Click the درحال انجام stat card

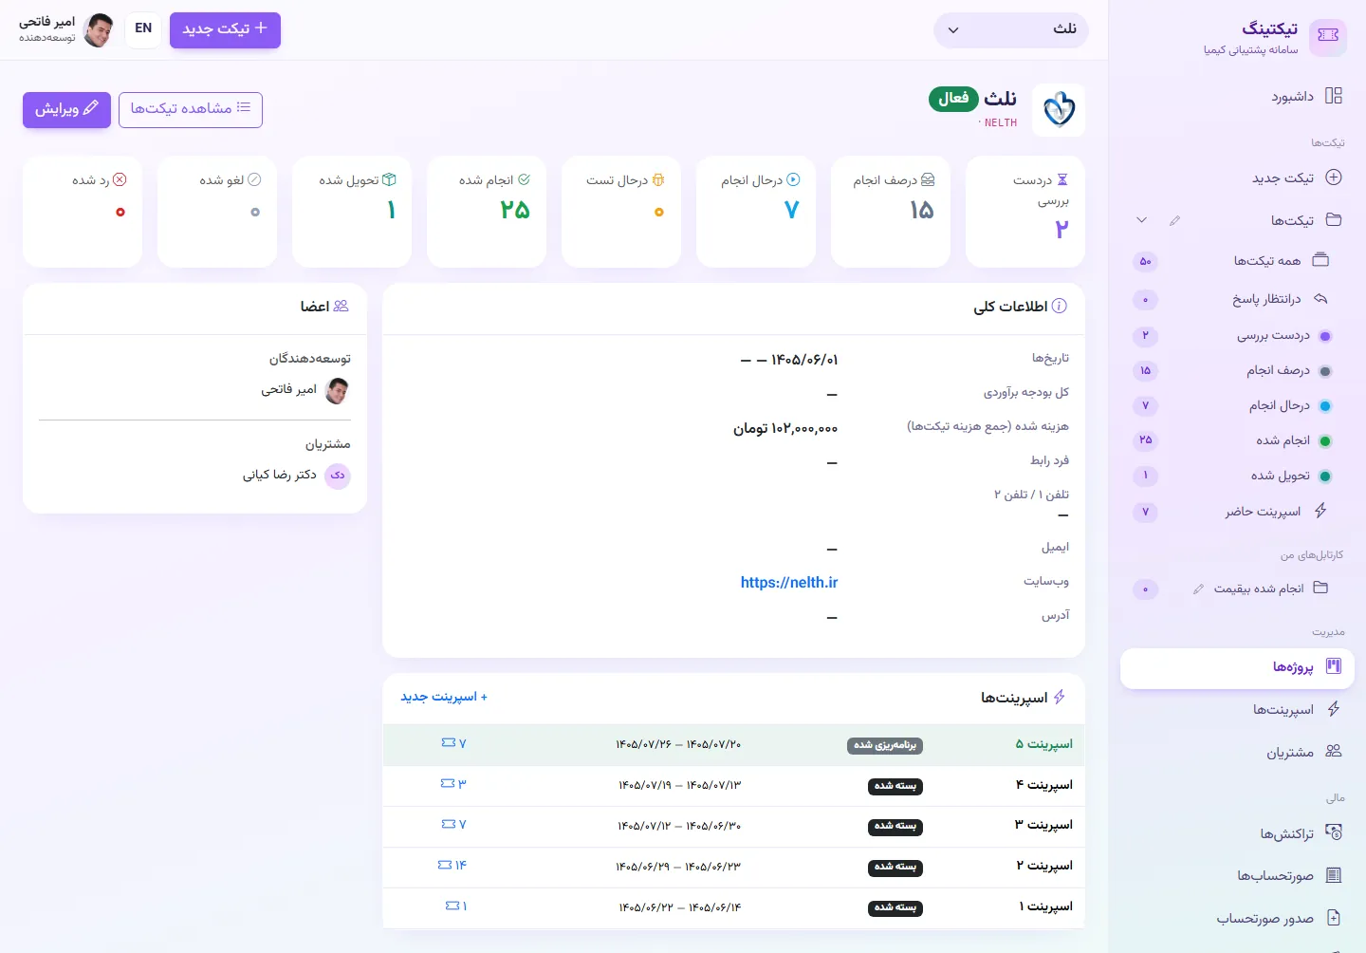pos(756,212)
